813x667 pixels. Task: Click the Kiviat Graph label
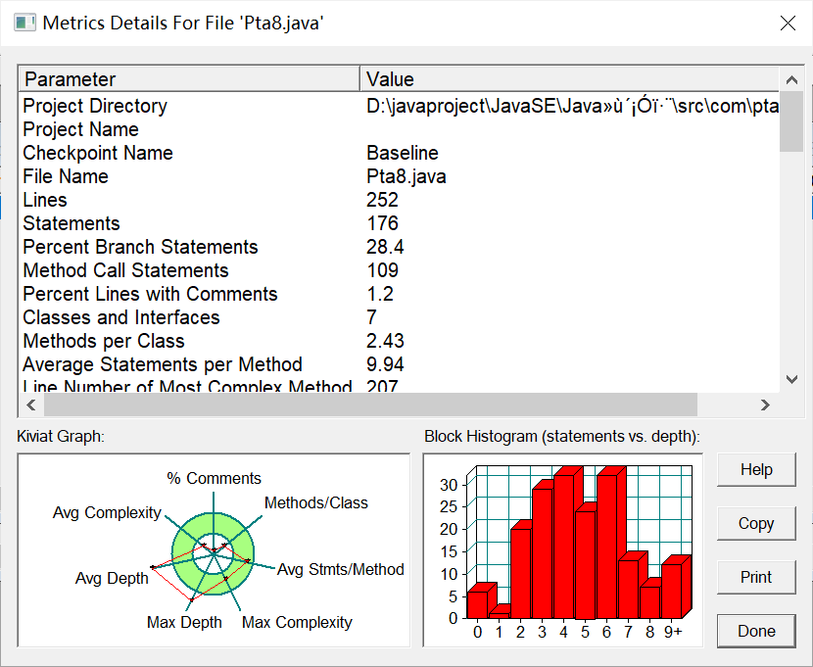point(61,437)
